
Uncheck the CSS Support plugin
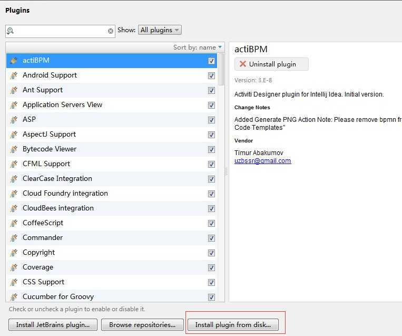(x=211, y=282)
